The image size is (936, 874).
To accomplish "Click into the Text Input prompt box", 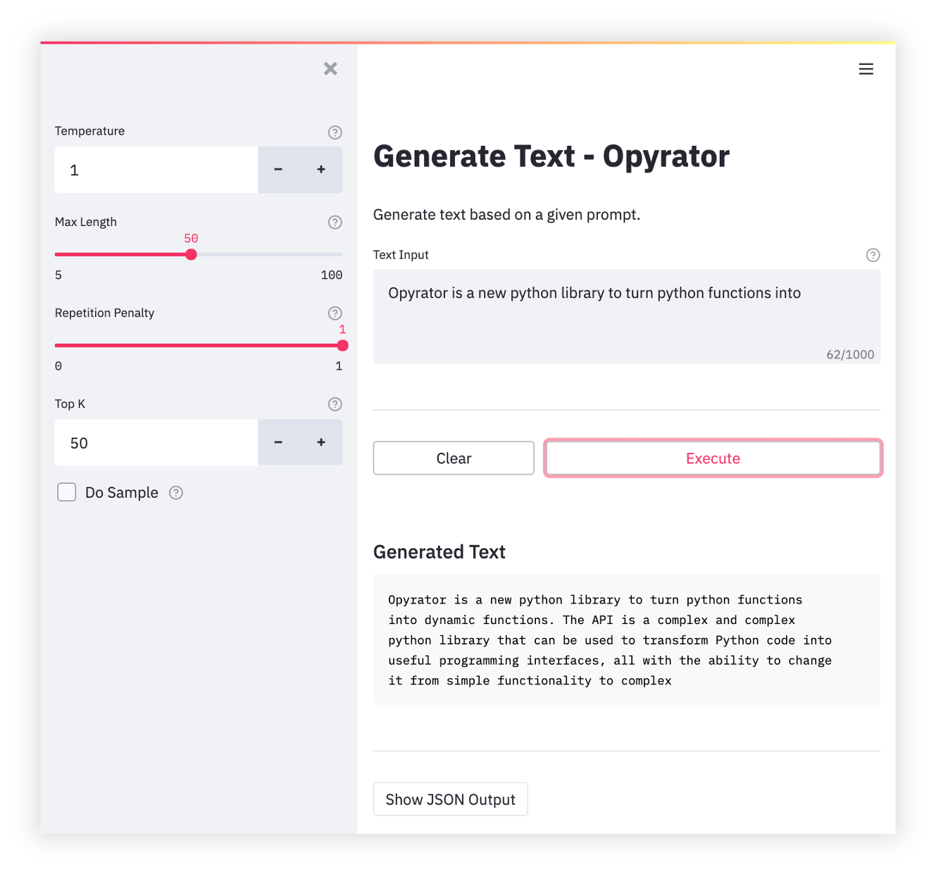I will 626,316.
